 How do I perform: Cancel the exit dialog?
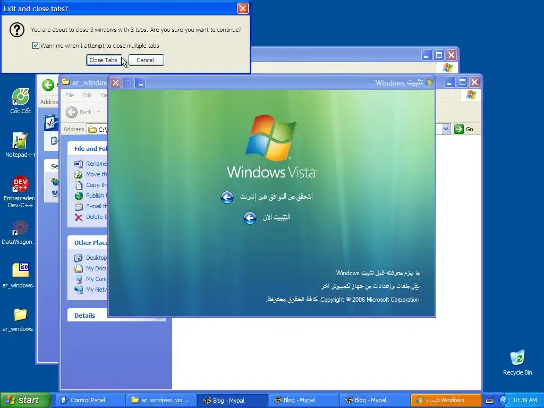click(x=146, y=60)
